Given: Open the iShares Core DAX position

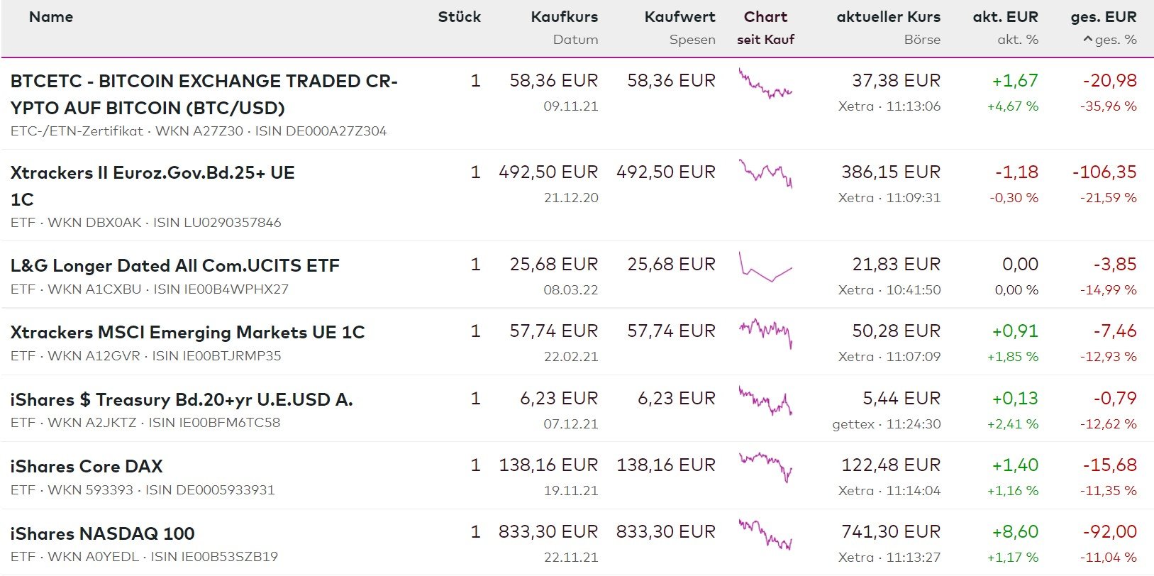Looking at the screenshot, I should [87, 466].
